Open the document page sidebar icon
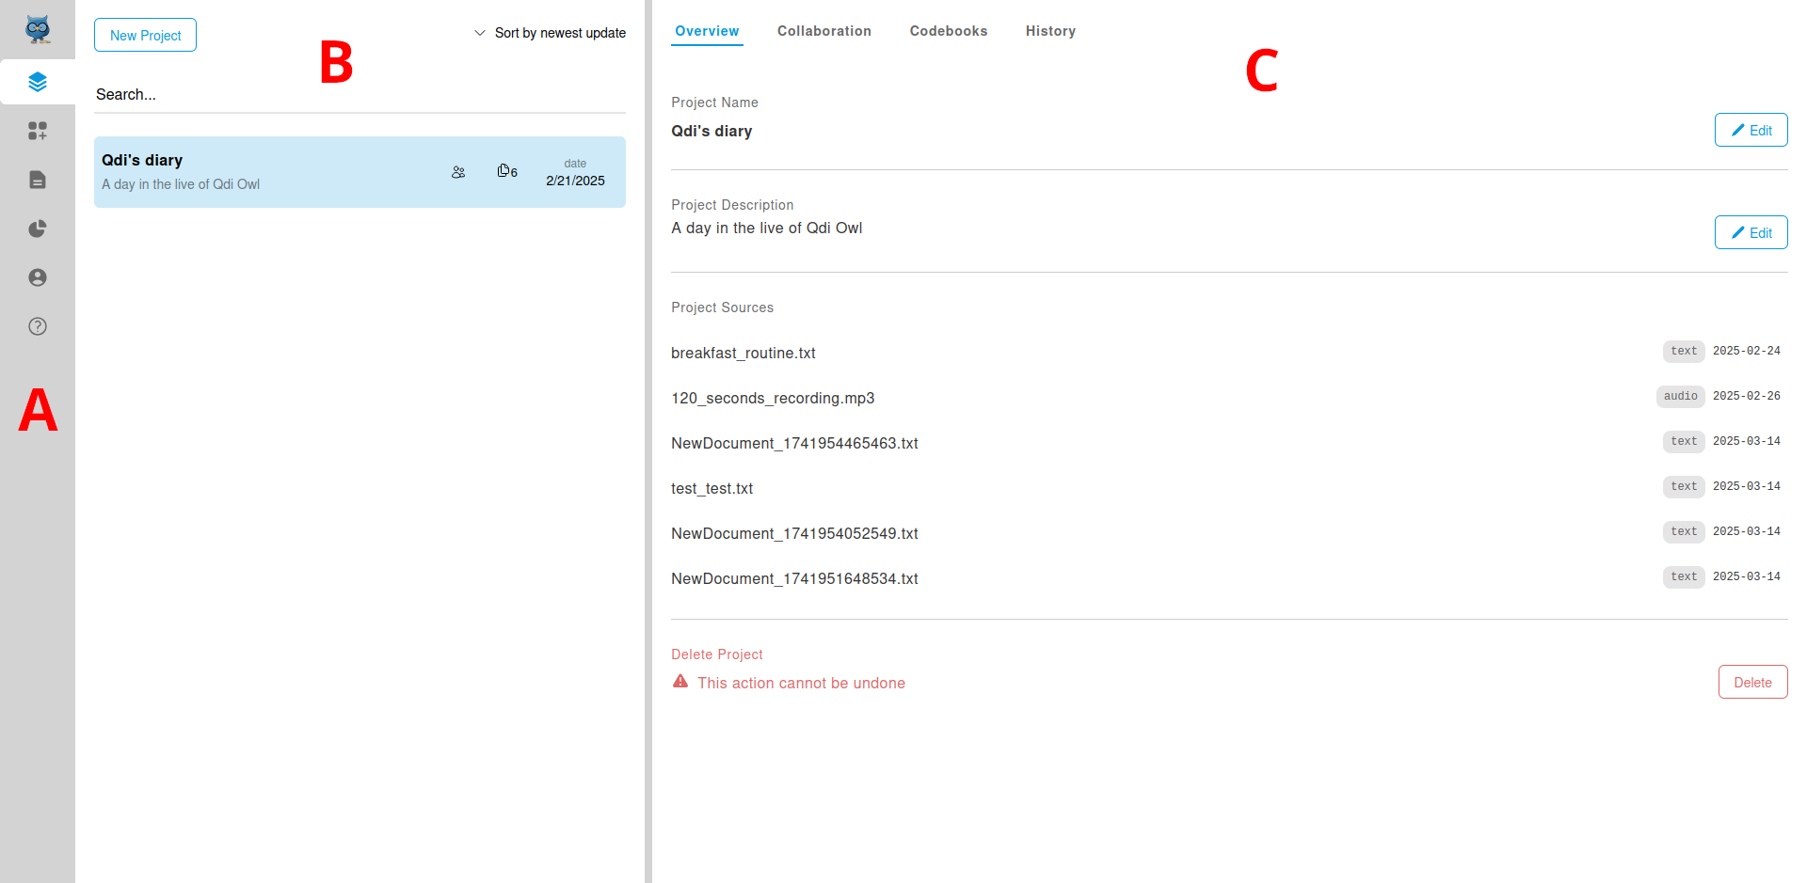 tap(38, 180)
